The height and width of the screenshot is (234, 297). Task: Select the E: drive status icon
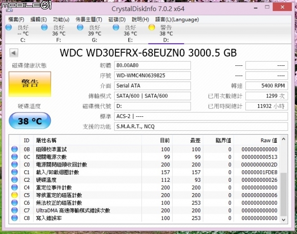(x=116, y=28)
